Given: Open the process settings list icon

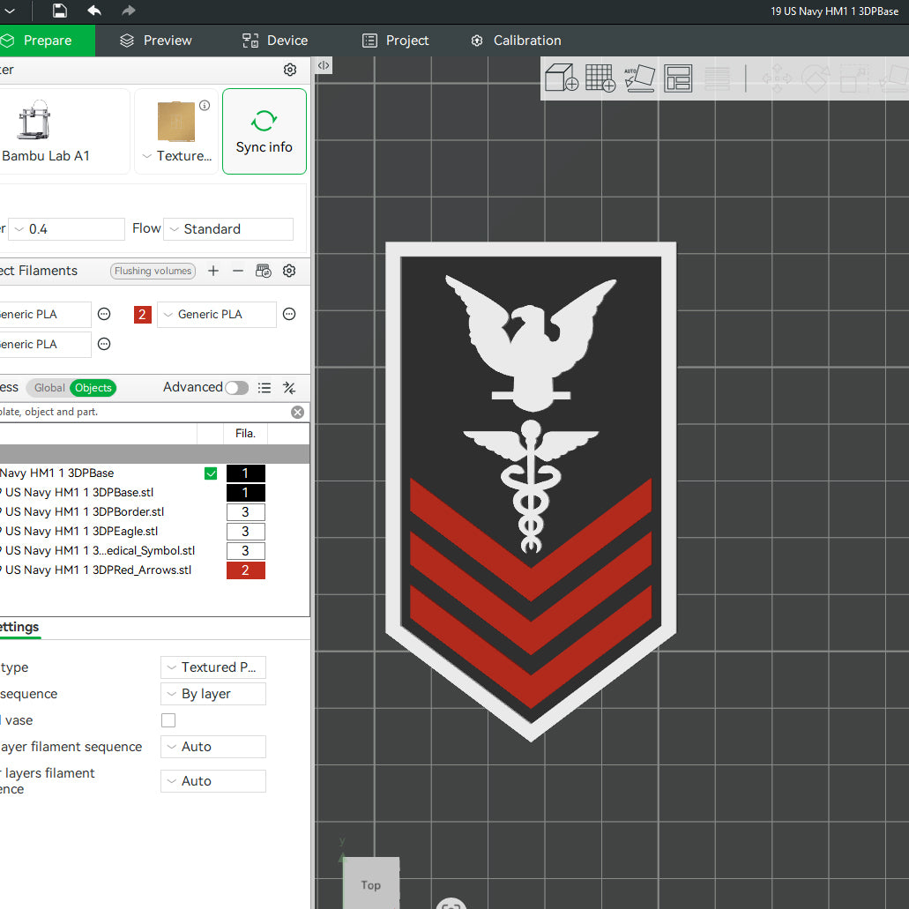Looking at the screenshot, I should coord(265,388).
